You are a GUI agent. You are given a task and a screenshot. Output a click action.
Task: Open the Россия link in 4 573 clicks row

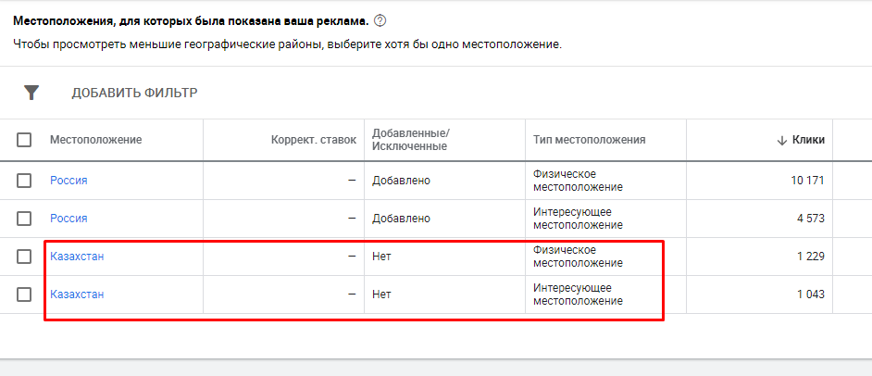(x=69, y=219)
